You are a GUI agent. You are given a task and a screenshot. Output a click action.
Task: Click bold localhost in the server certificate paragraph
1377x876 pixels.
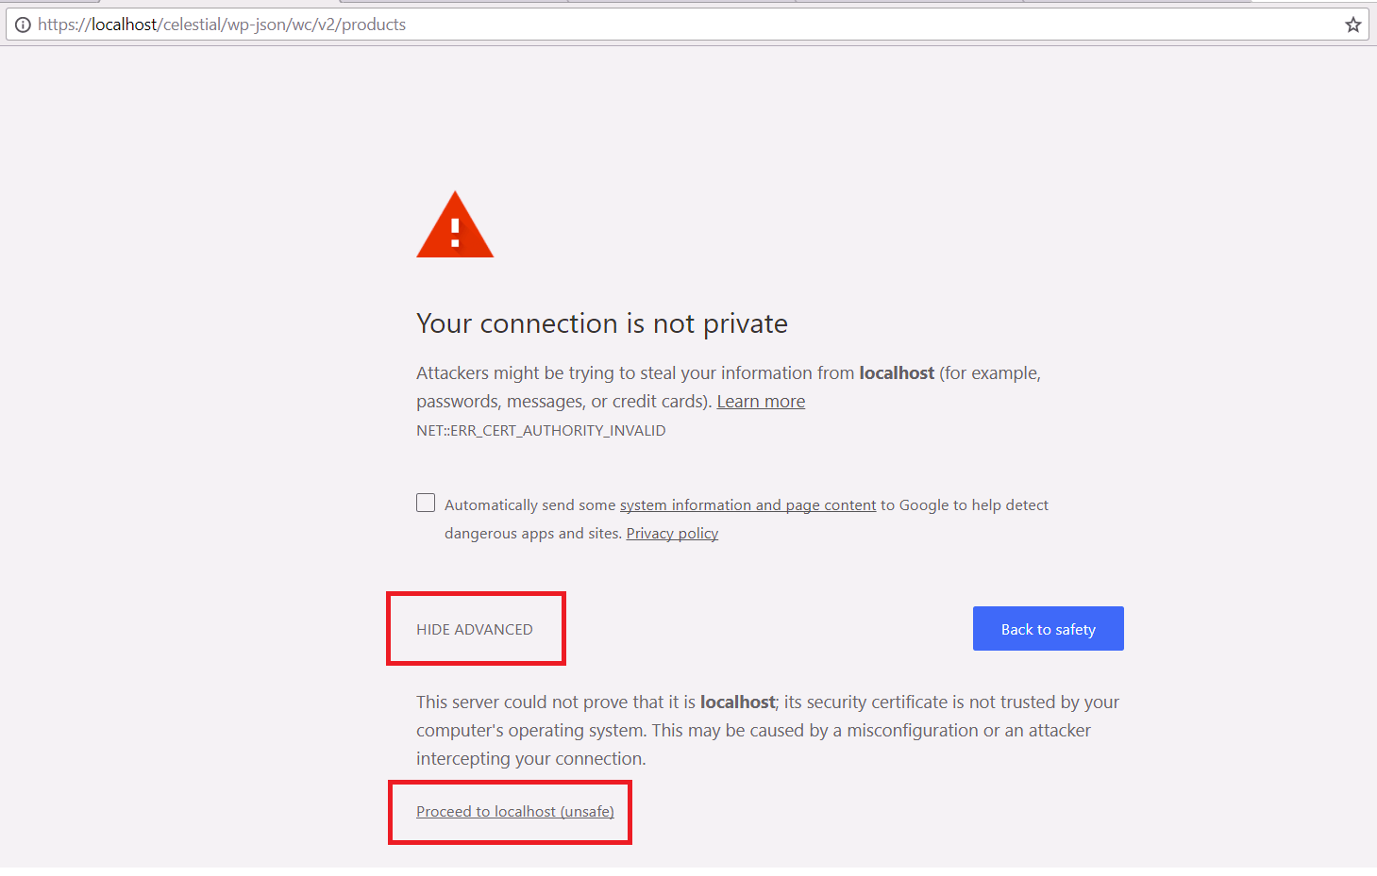[737, 702]
